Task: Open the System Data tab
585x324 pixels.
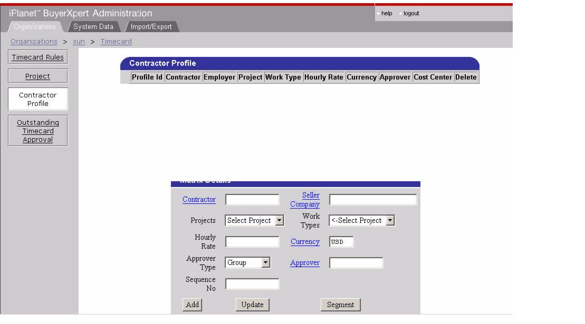Action: tap(93, 27)
